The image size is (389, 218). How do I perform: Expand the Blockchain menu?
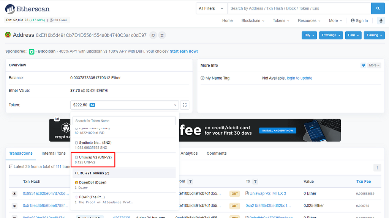tap(253, 20)
